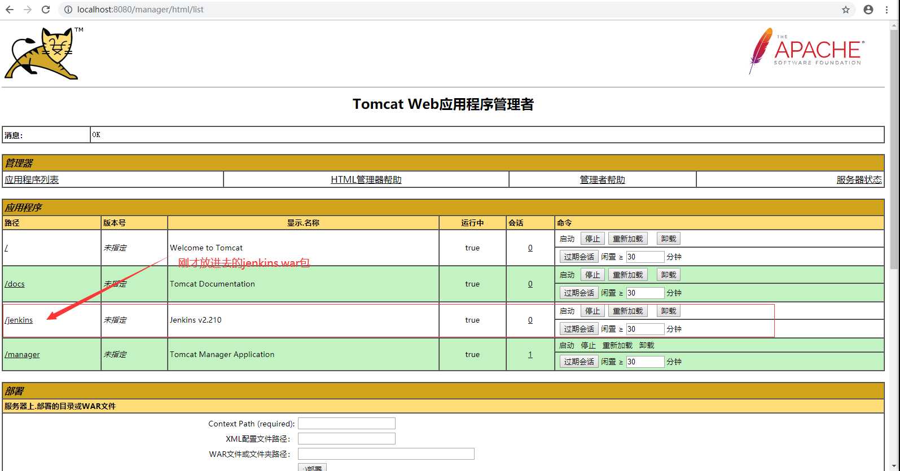
Task: Click session count 1 for /manager
Action: click(x=530, y=354)
